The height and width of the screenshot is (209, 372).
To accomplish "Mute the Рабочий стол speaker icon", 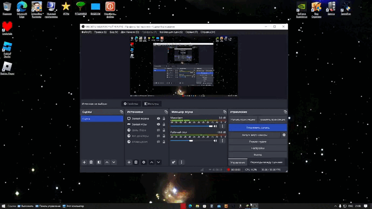I will click(215, 141).
